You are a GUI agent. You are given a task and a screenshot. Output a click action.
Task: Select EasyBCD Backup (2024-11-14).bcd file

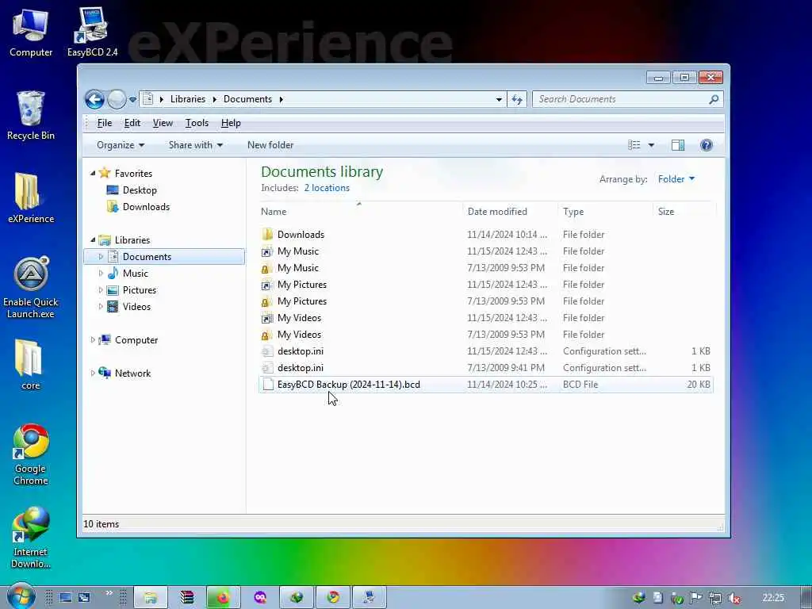tap(486, 385)
